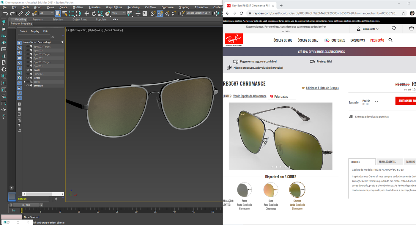Screen dimensions: 416x225
Task: Click the layer stack icon beside Default
Action: point(56,199)
